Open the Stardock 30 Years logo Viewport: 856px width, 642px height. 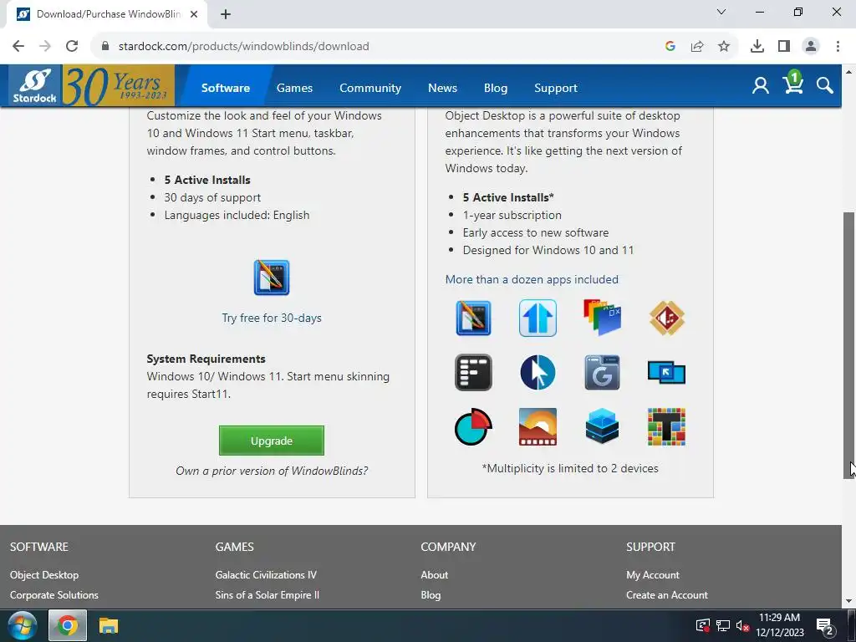[91, 85]
